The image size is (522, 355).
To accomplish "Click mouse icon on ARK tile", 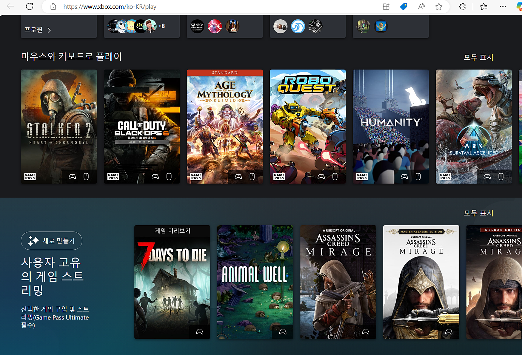I will [x=501, y=177].
